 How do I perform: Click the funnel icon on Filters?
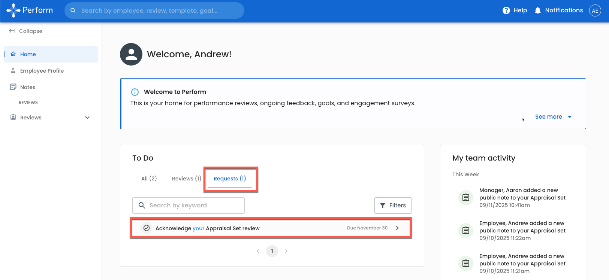[x=383, y=206]
